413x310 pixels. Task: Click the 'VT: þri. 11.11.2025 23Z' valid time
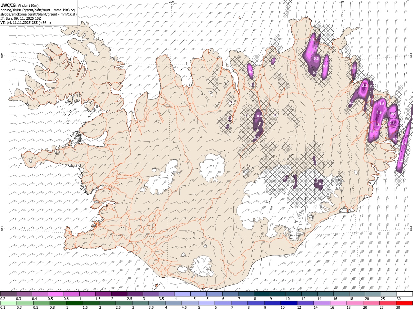click(19, 23)
